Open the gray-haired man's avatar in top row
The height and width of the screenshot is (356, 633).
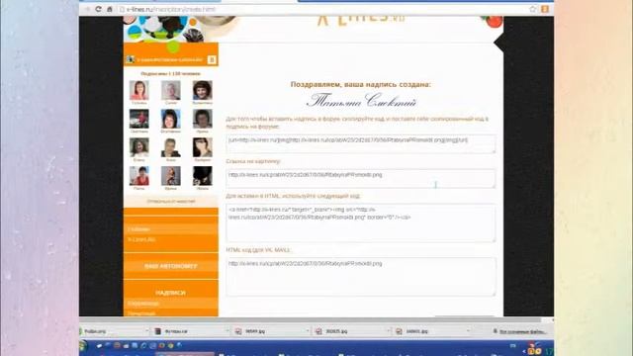171,90
